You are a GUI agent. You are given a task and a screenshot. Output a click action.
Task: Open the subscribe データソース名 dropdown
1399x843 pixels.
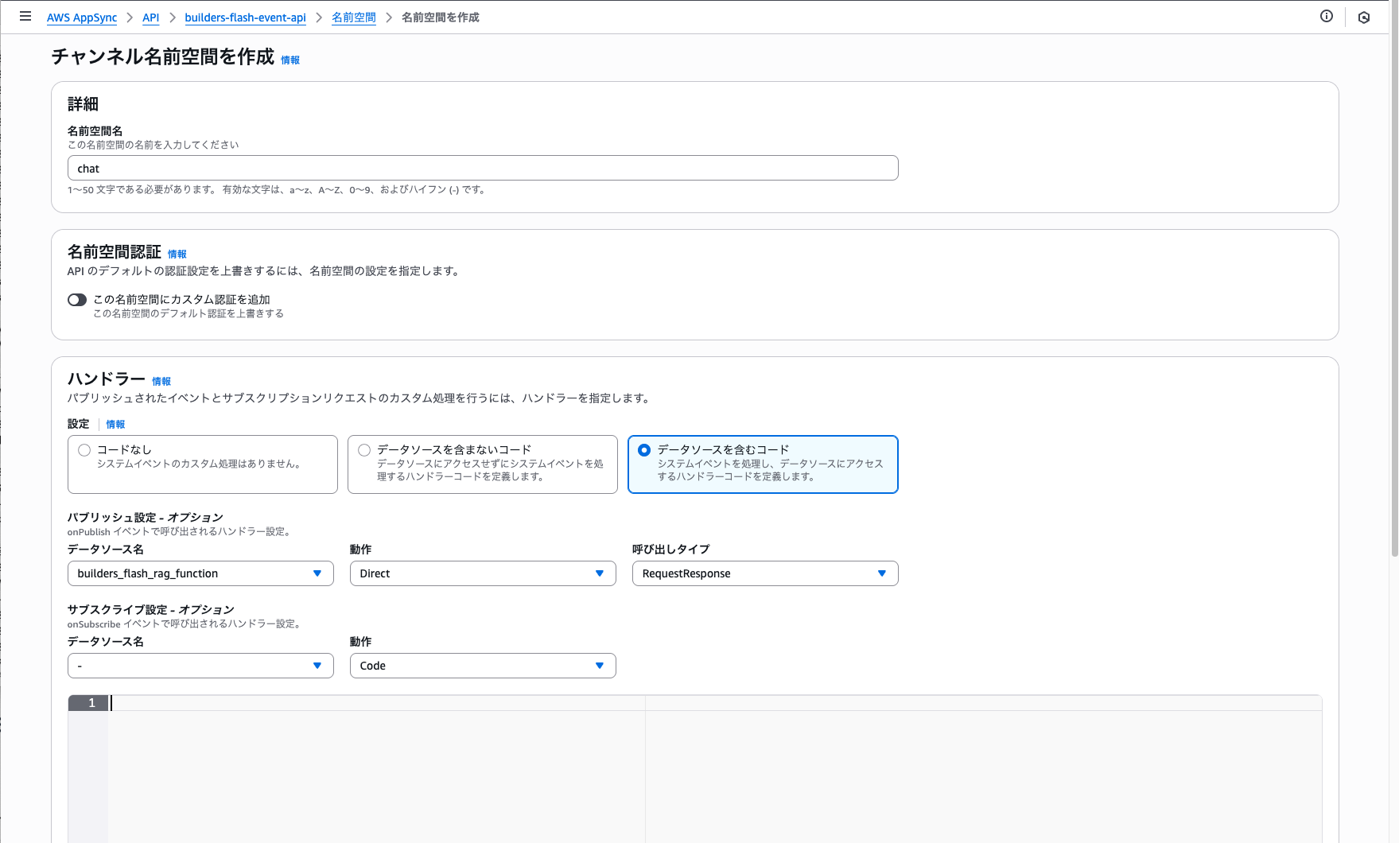point(200,666)
